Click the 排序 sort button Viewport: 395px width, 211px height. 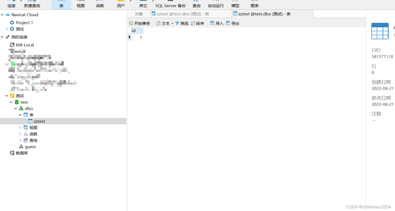click(x=198, y=23)
